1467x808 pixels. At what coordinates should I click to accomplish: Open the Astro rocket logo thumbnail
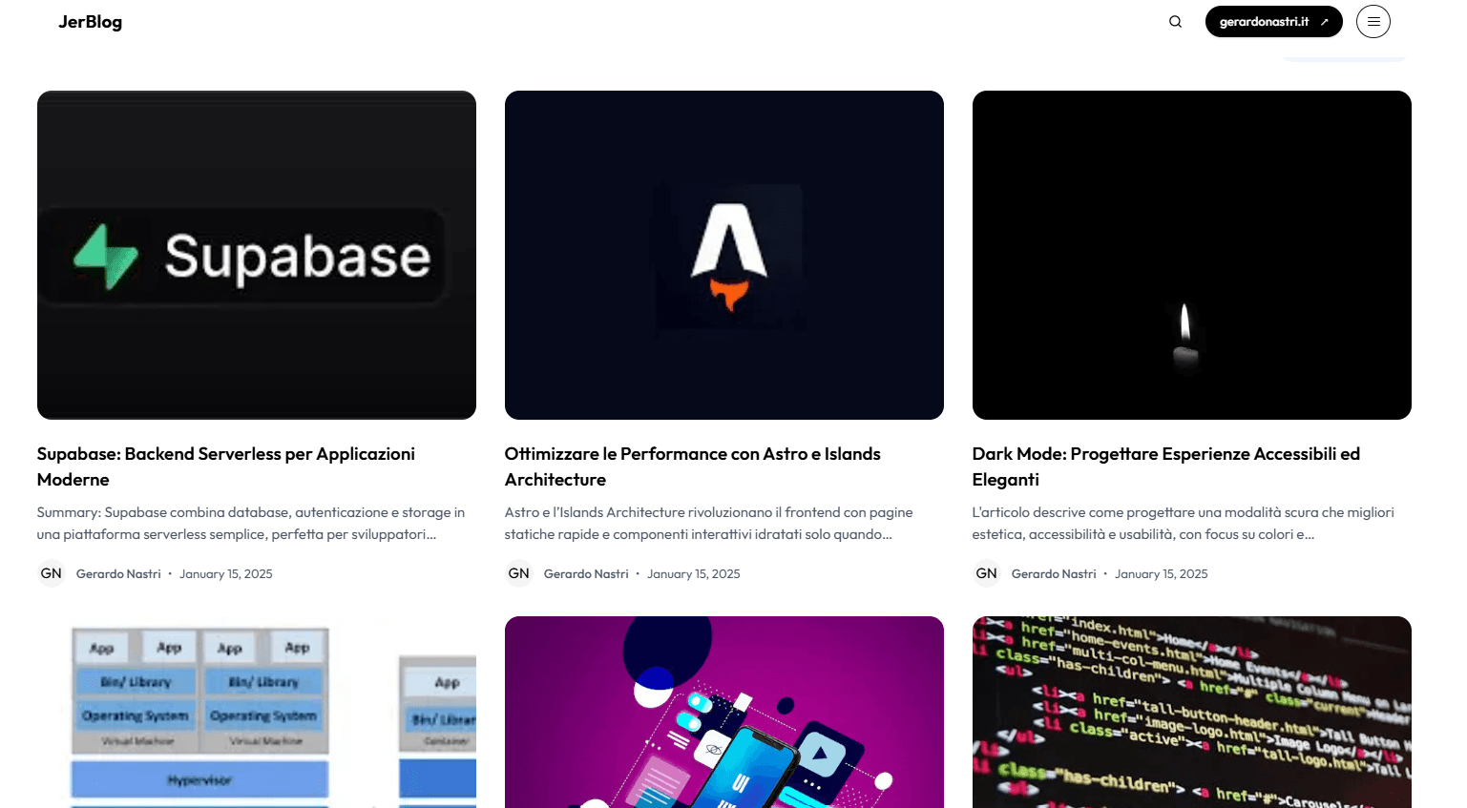(724, 255)
